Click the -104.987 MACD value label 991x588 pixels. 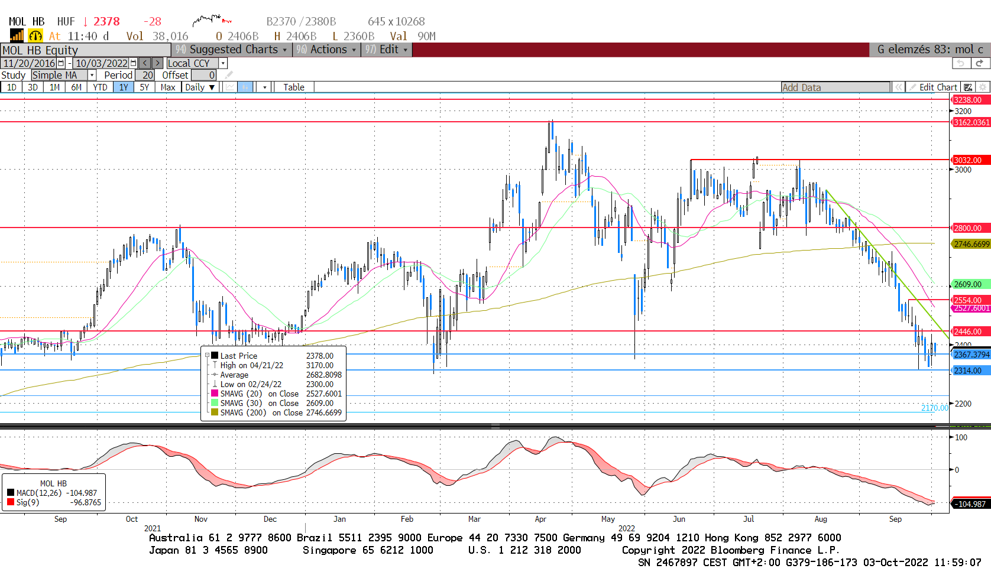coord(971,504)
